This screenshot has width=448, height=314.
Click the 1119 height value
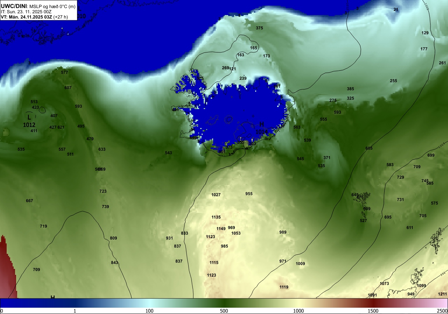coord(284,287)
